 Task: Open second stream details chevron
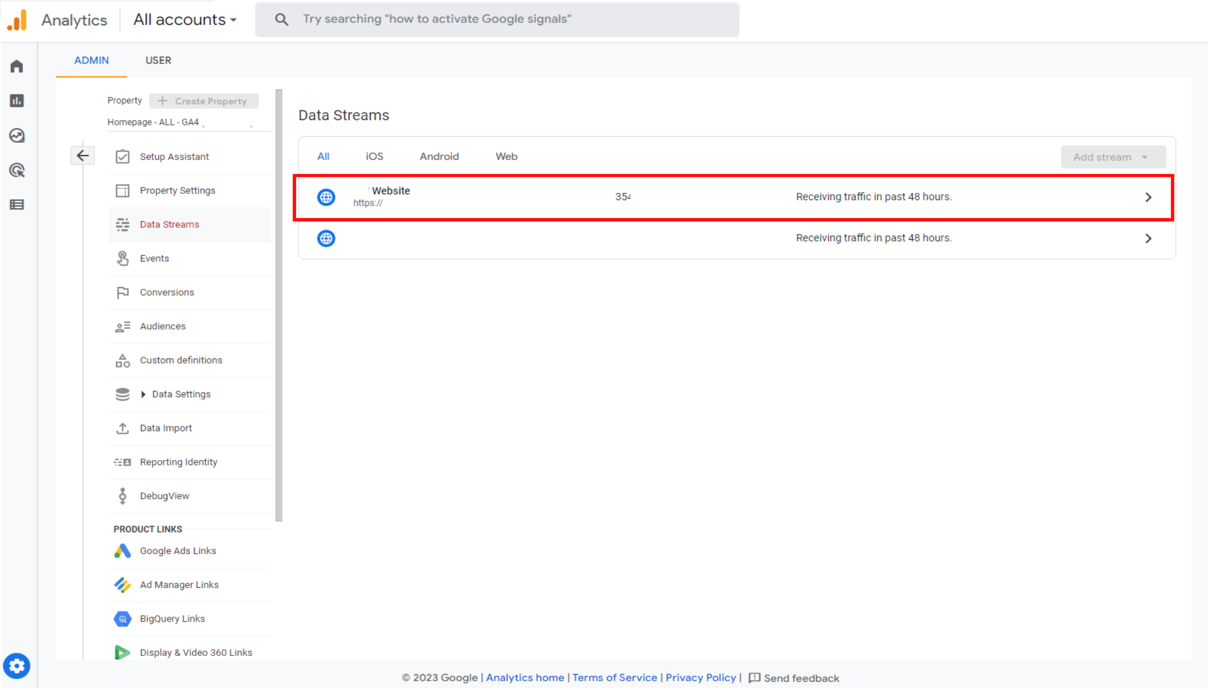coord(1148,238)
